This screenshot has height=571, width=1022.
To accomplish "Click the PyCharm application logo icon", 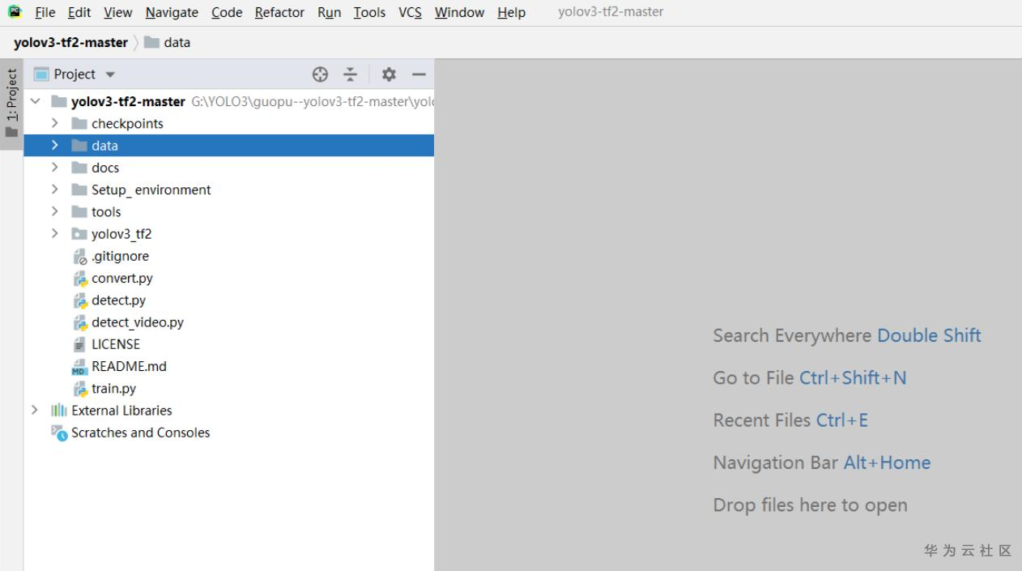I will pyautogui.click(x=15, y=12).
